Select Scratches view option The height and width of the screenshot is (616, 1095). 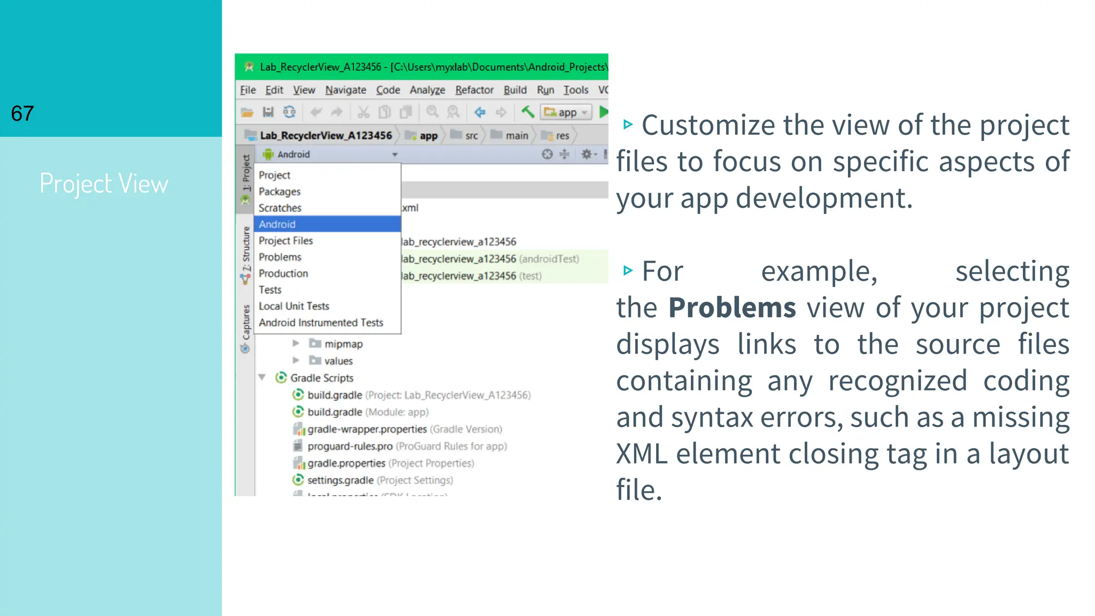(x=327, y=207)
